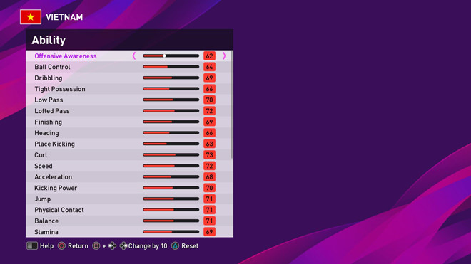Adjust the Kicking Power slider bar

pyautogui.click(x=171, y=188)
